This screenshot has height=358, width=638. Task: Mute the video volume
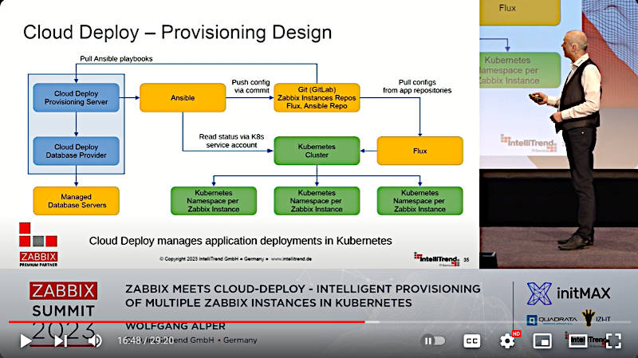(95, 341)
